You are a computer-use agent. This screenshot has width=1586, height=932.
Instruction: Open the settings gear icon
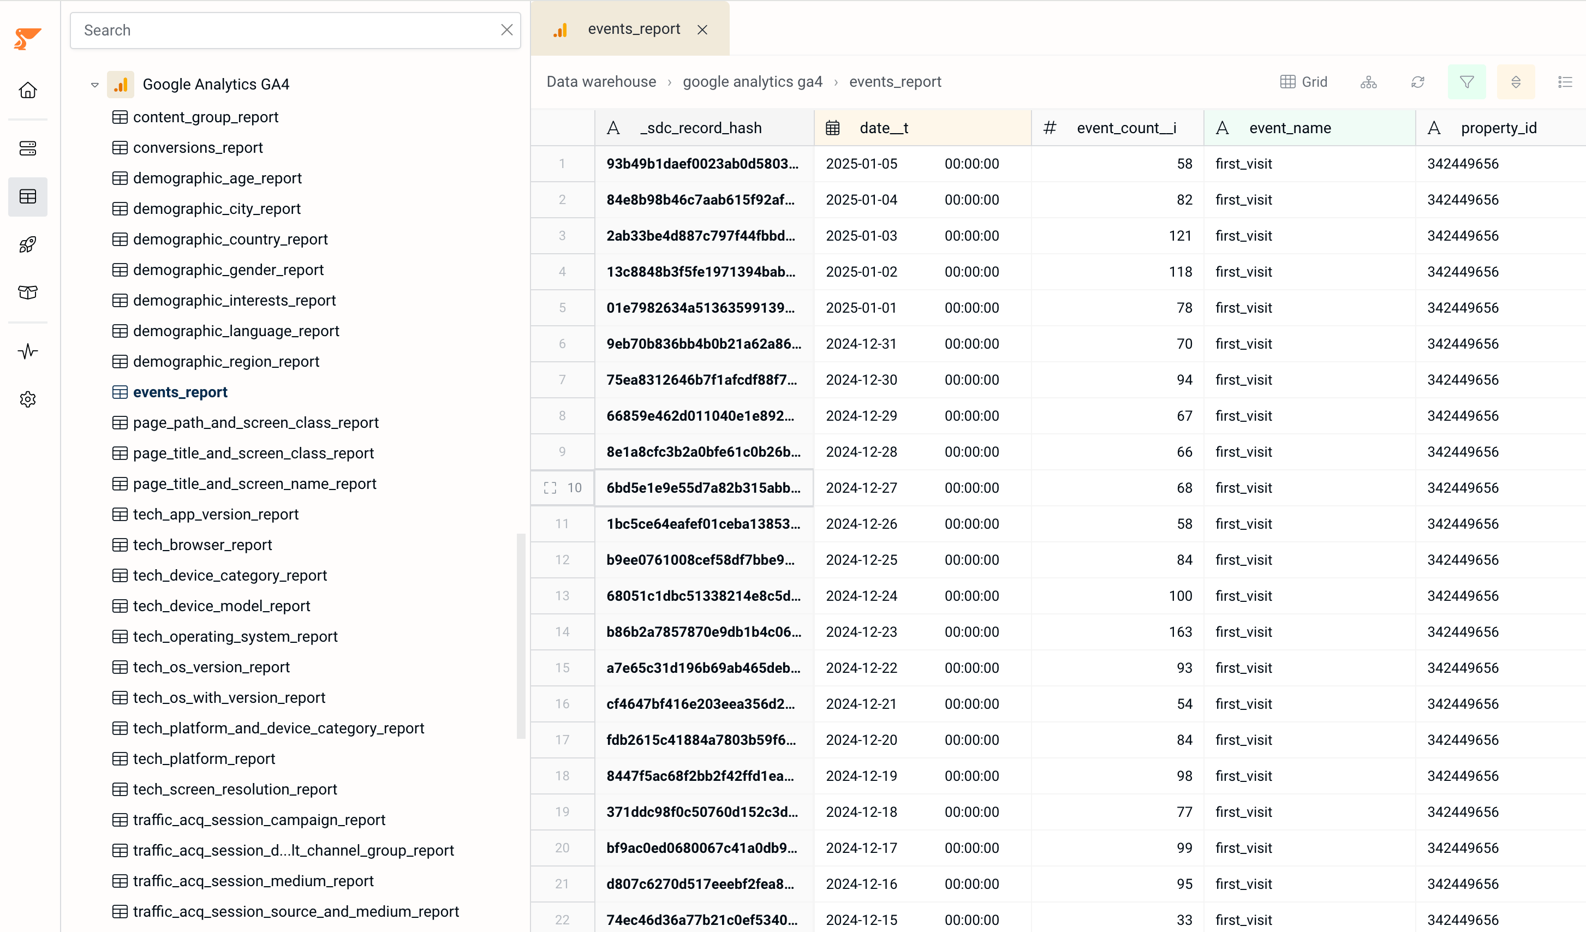click(x=28, y=399)
